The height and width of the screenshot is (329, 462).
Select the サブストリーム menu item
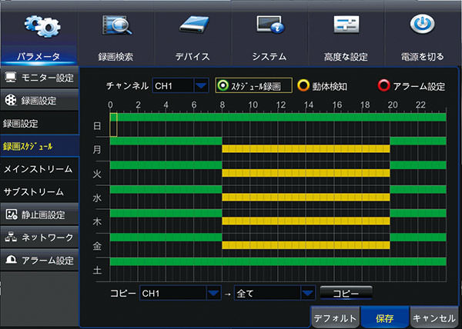point(38,191)
